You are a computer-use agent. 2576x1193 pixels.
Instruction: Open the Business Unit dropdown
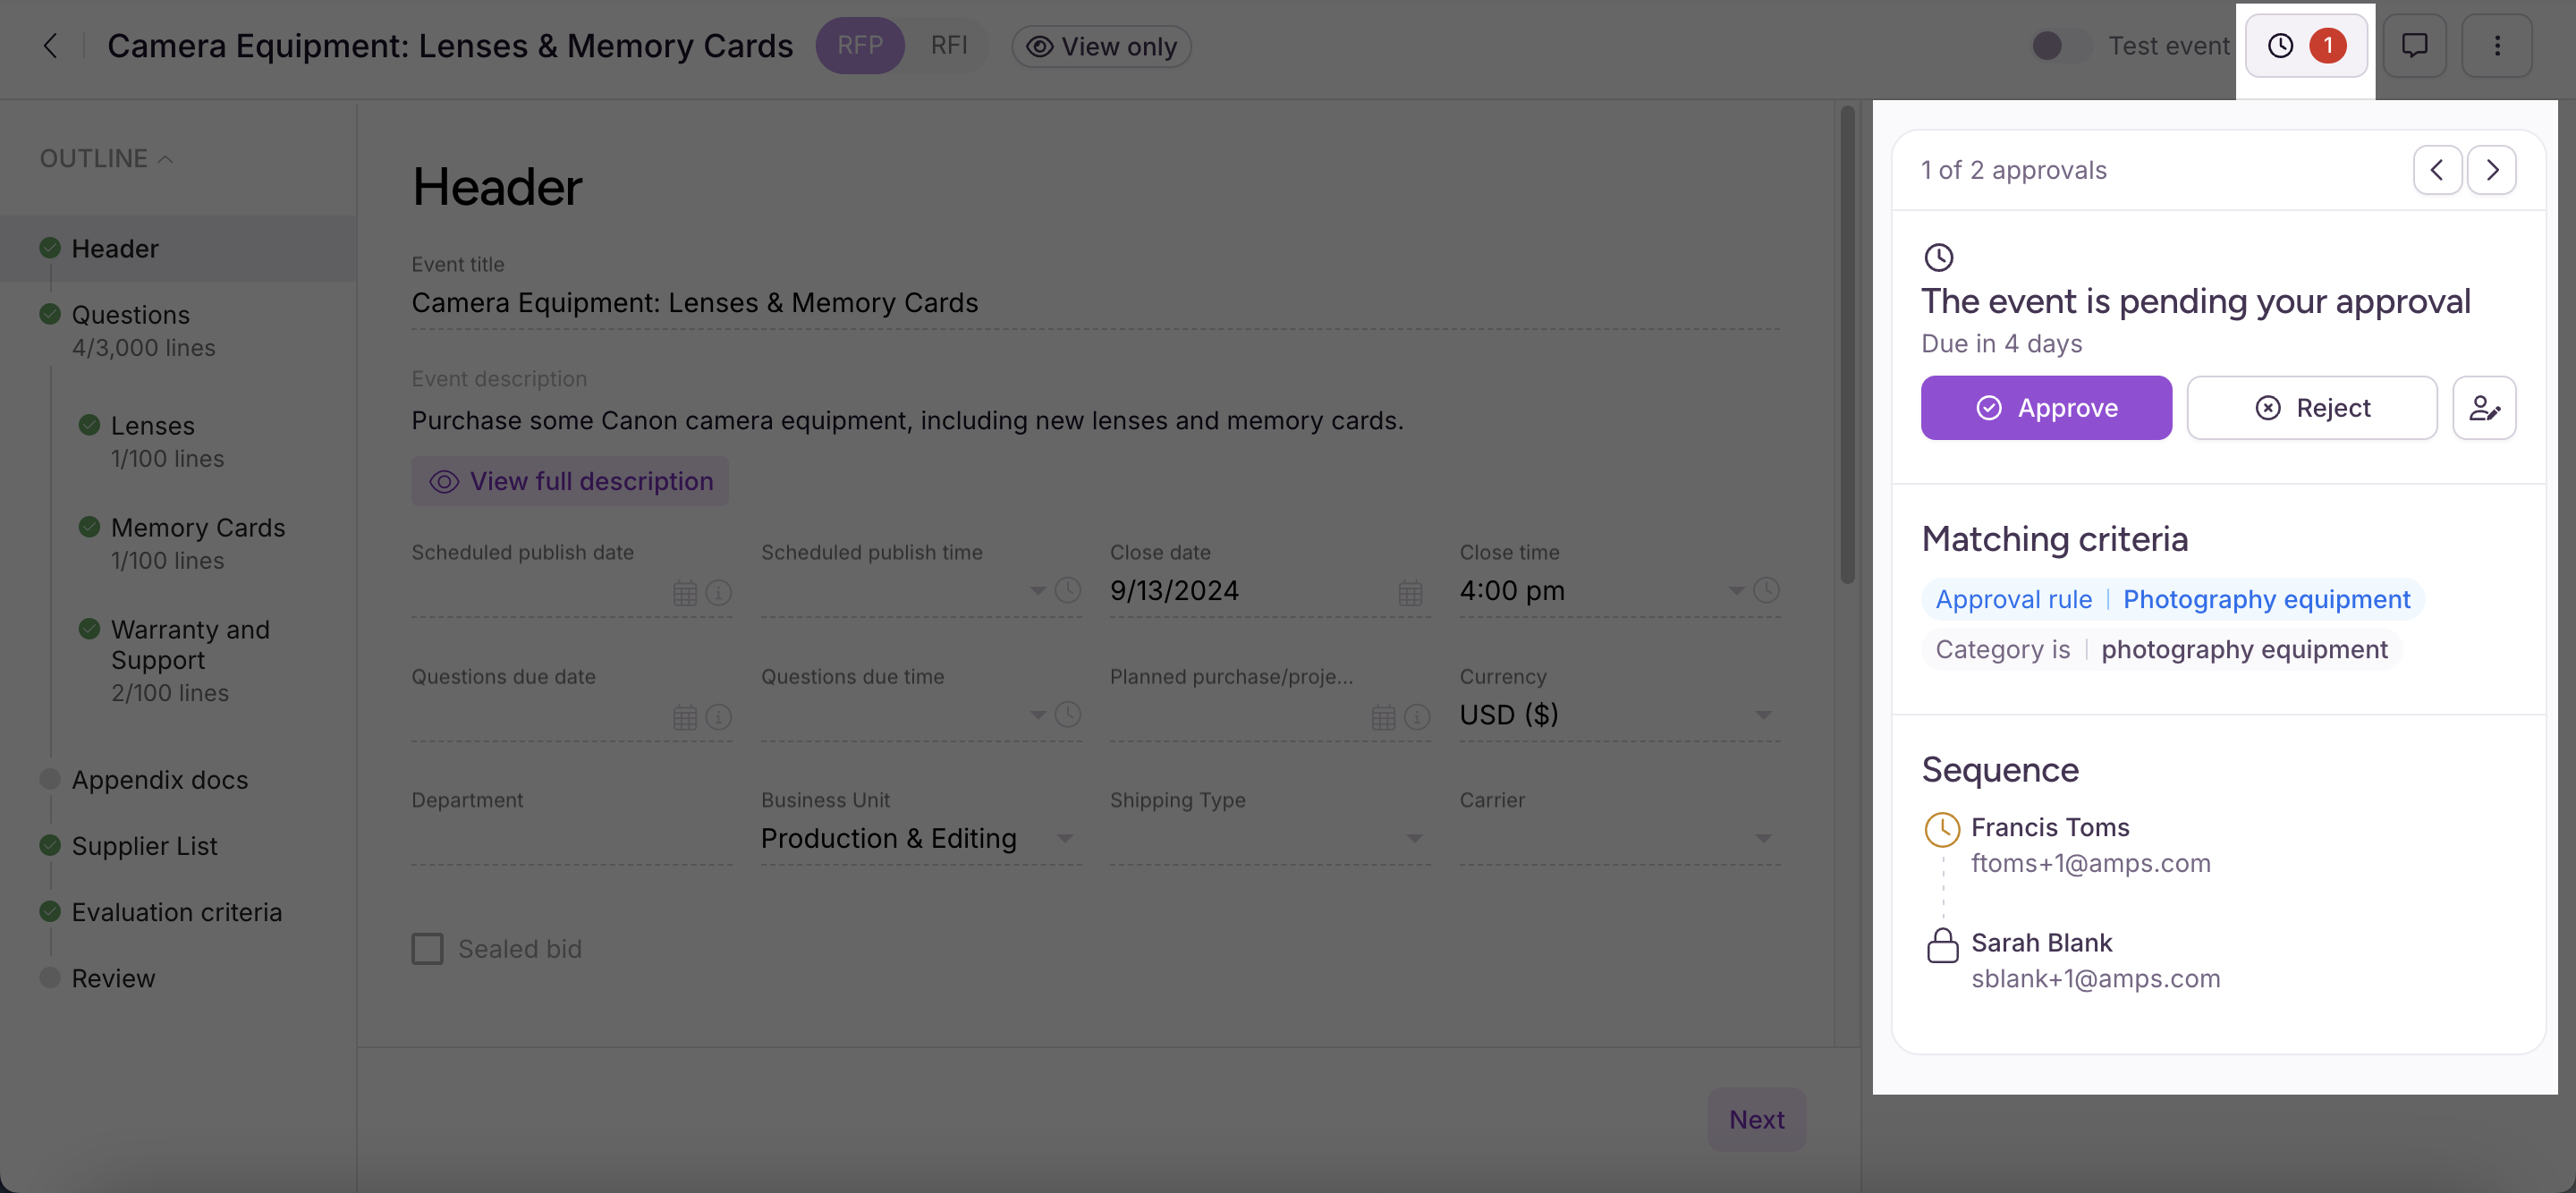coord(1064,838)
